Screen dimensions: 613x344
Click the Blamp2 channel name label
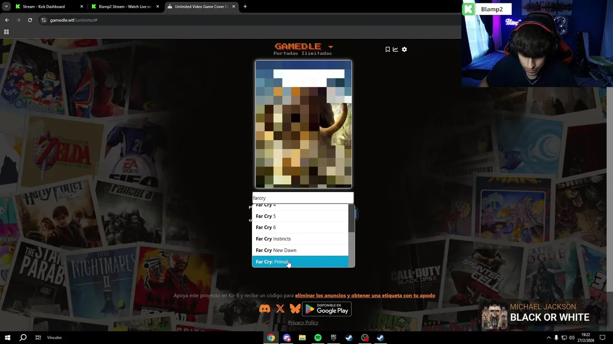point(492,9)
